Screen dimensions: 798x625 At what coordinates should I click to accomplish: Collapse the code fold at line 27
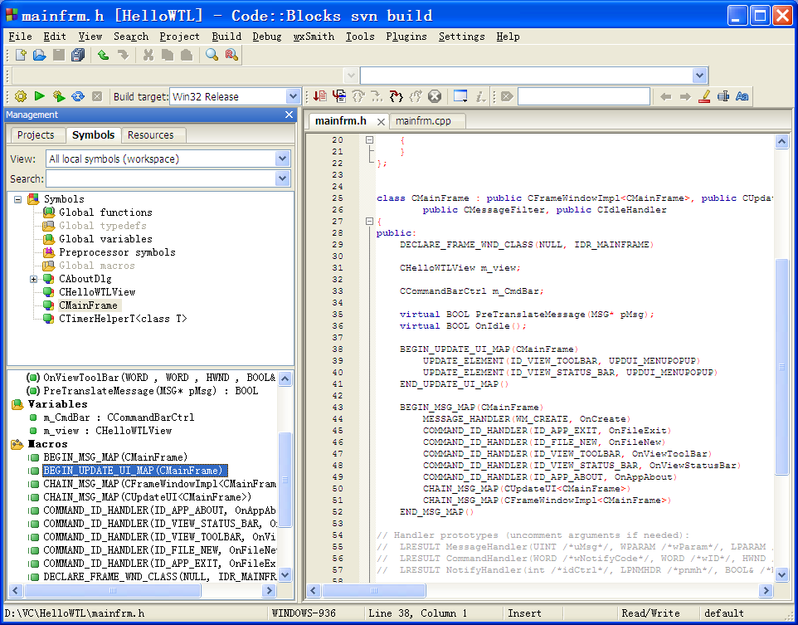pyautogui.click(x=369, y=221)
